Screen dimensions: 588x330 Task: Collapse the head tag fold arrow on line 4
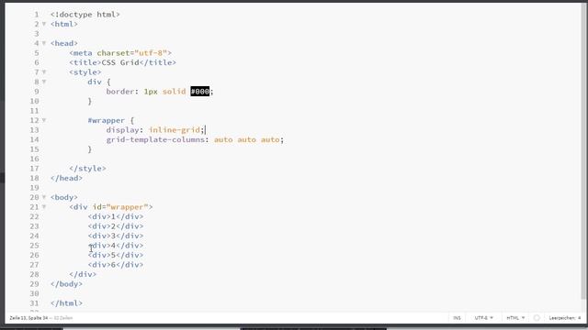pyautogui.click(x=44, y=43)
